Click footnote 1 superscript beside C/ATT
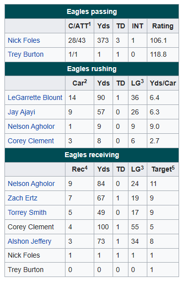186x282 pixels. [89, 24]
